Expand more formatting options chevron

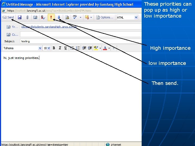click(x=114, y=48)
